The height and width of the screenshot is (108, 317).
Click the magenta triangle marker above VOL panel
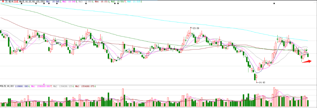click(44, 84)
